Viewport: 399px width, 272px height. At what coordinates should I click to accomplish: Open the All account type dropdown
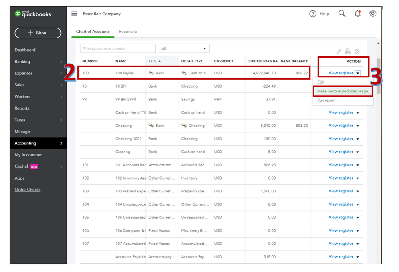(184, 48)
